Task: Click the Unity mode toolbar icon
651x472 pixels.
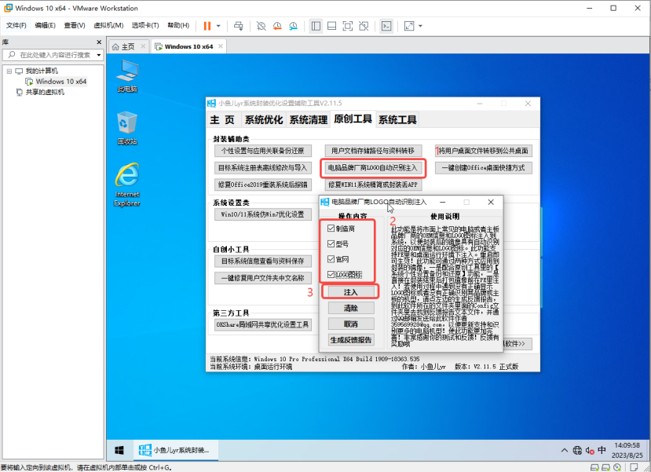Action: click(364, 26)
